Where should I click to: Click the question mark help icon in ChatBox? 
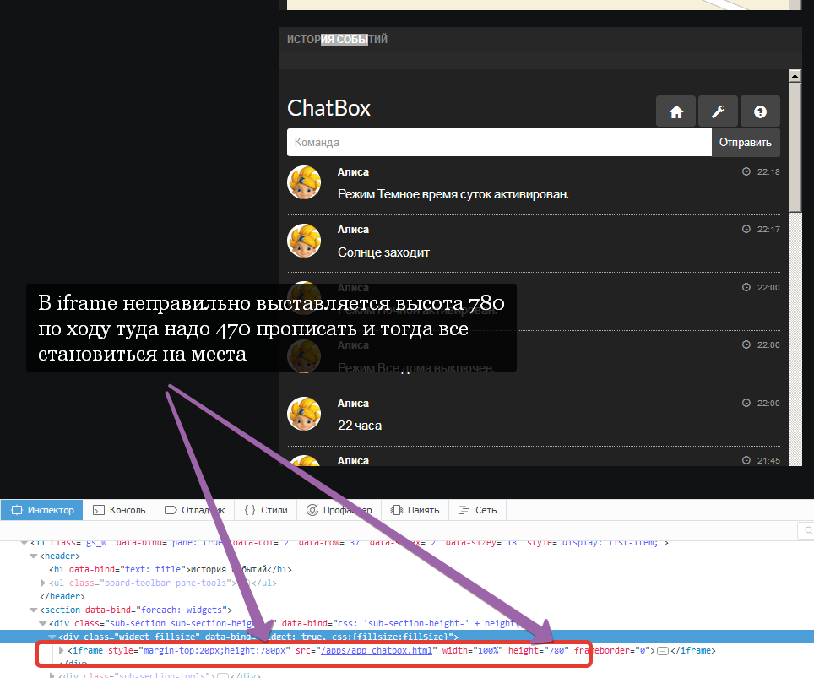pos(760,111)
